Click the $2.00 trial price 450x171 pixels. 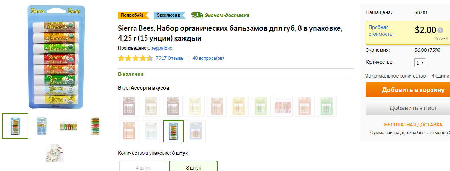pos(425,30)
